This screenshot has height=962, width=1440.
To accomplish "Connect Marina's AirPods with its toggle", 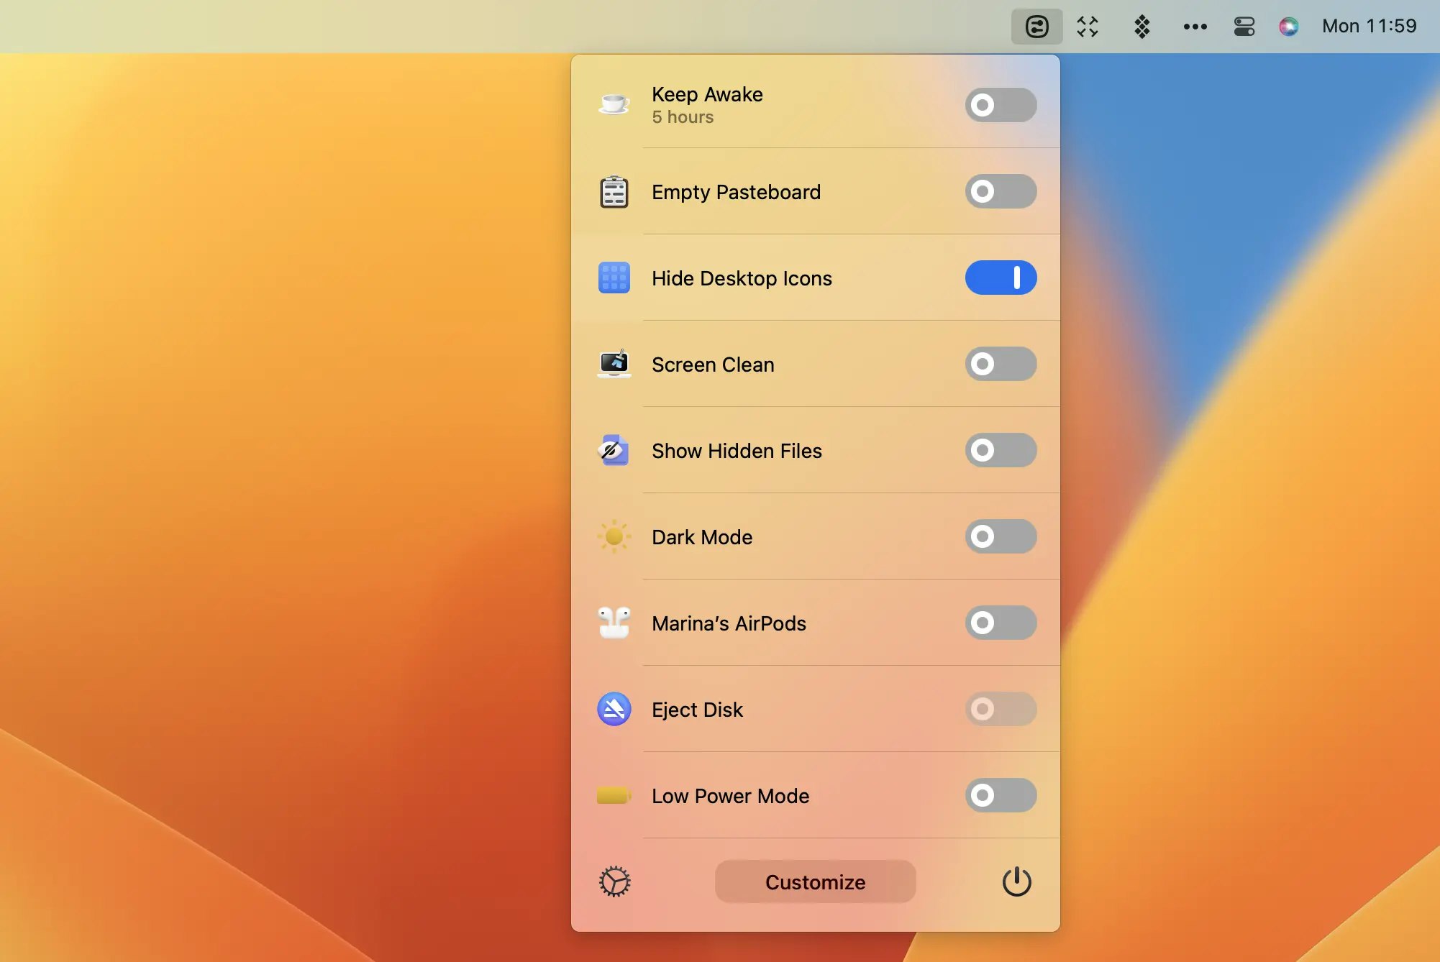I will (x=1001, y=623).
